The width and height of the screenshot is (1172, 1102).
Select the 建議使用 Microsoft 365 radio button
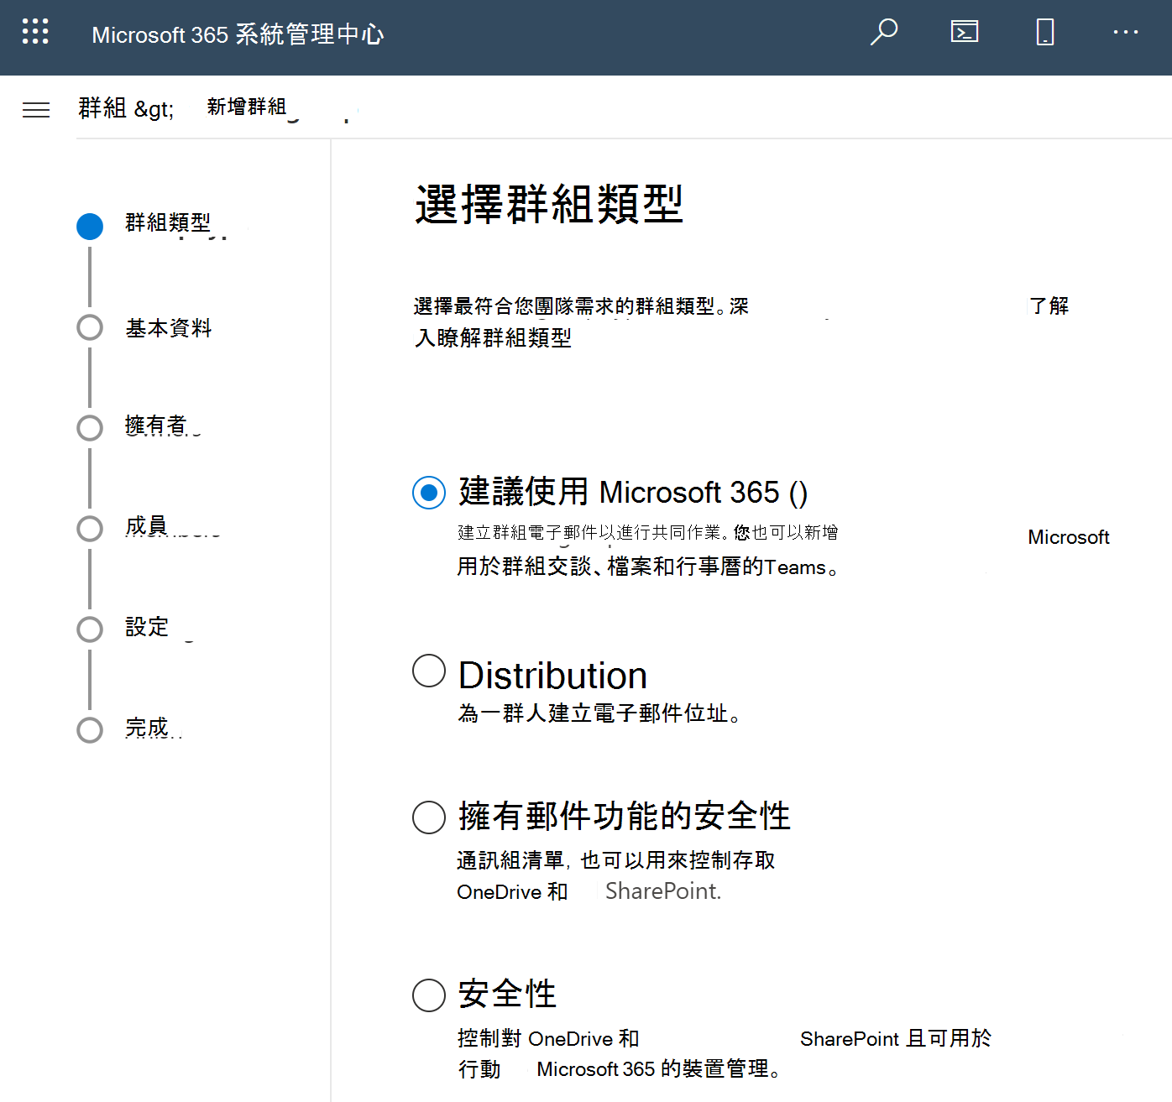click(x=429, y=493)
